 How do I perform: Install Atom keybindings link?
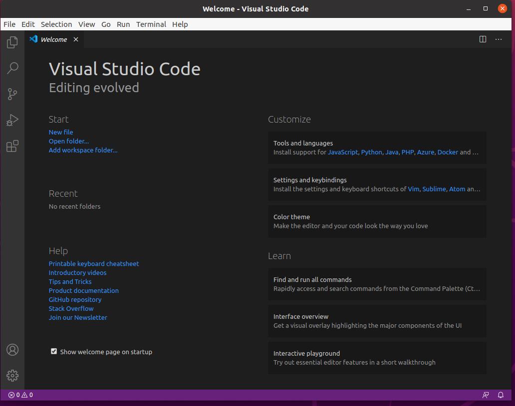point(457,189)
